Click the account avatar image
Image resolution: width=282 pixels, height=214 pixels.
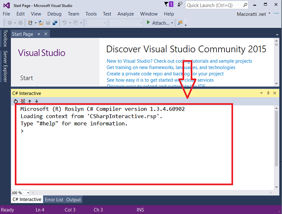pos(276,13)
